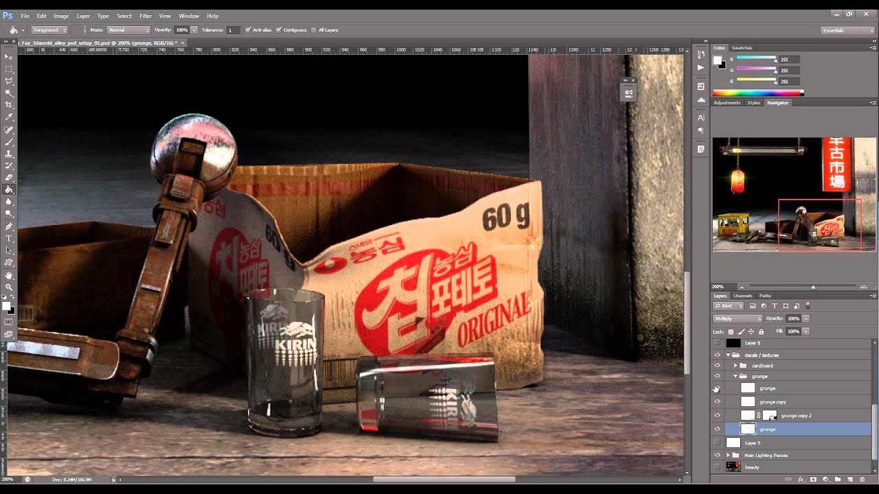
Task: Toggle the Contiguous checkbox
Action: click(x=278, y=30)
